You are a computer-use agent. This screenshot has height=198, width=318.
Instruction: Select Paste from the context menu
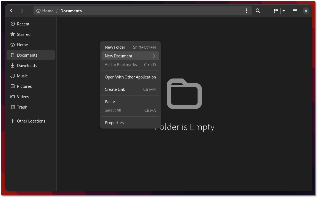coord(110,101)
